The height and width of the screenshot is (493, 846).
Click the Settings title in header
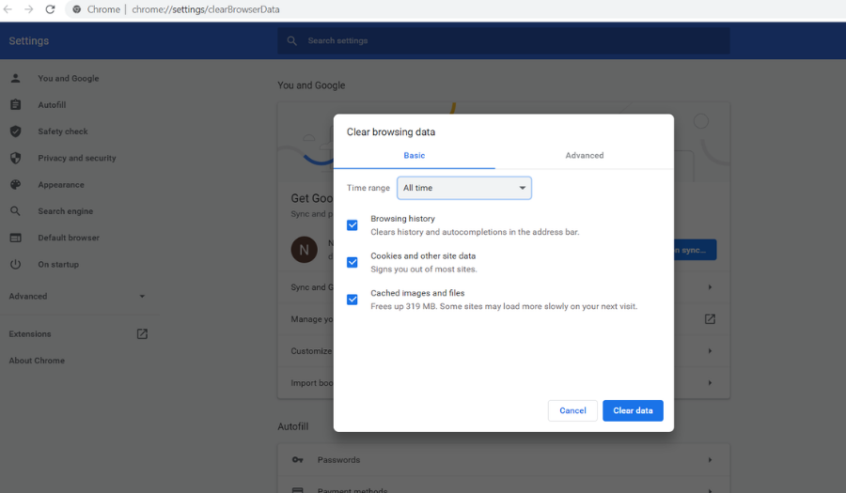pos(28,41)
